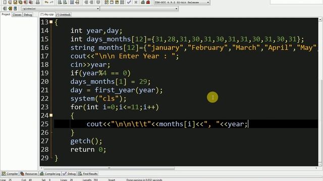The height and width of the screenshot is (181, 323).
Task: Open the Find Results bottom tab
Action: (x=88, y=174)
